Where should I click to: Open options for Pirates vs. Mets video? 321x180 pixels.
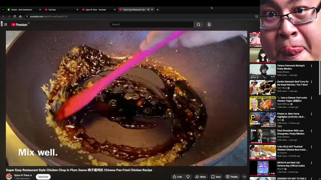311,114
